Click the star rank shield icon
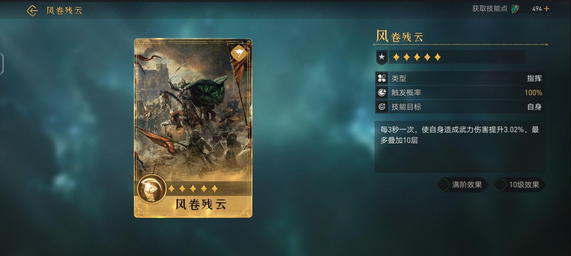 pos(382,58)
